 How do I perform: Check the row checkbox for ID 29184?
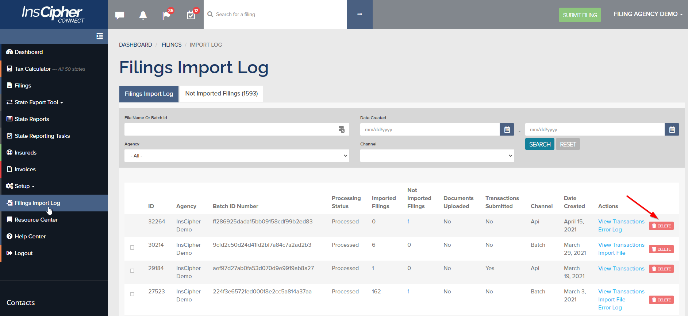click(132, 271)
